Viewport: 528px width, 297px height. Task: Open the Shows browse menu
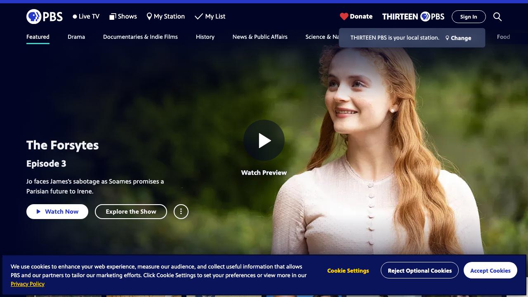pos(123,16)
